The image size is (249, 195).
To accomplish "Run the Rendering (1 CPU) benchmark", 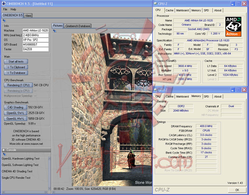I will [x=18, y=85].
